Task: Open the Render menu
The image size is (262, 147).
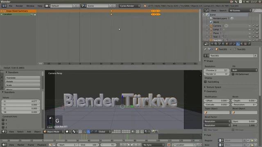Action: pyautogui.click(x=19, y=6)
